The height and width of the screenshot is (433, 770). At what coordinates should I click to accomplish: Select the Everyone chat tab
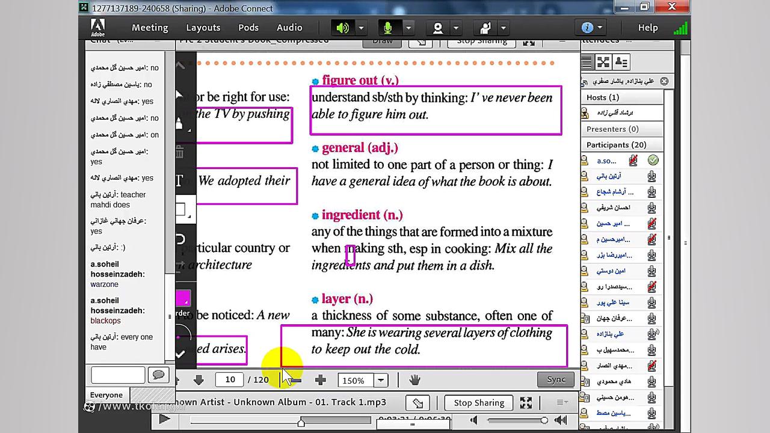[106, 395]
